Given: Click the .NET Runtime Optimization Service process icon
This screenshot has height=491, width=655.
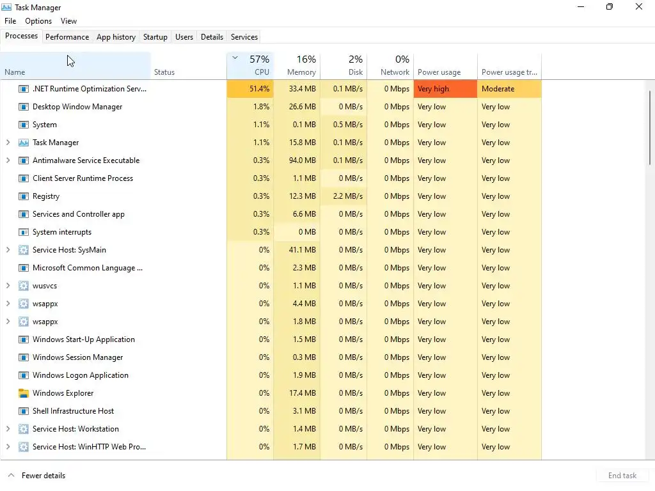Looking at the screenshot, I should tap(24, 89).
